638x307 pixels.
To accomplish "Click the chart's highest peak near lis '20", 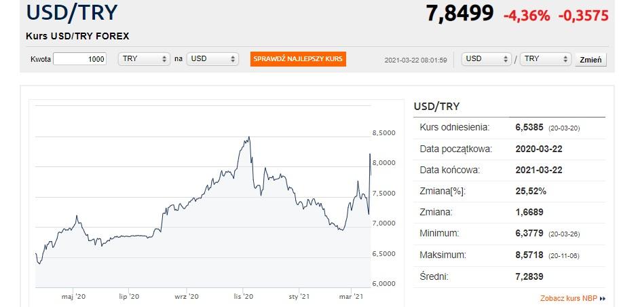I will point(249,137).
